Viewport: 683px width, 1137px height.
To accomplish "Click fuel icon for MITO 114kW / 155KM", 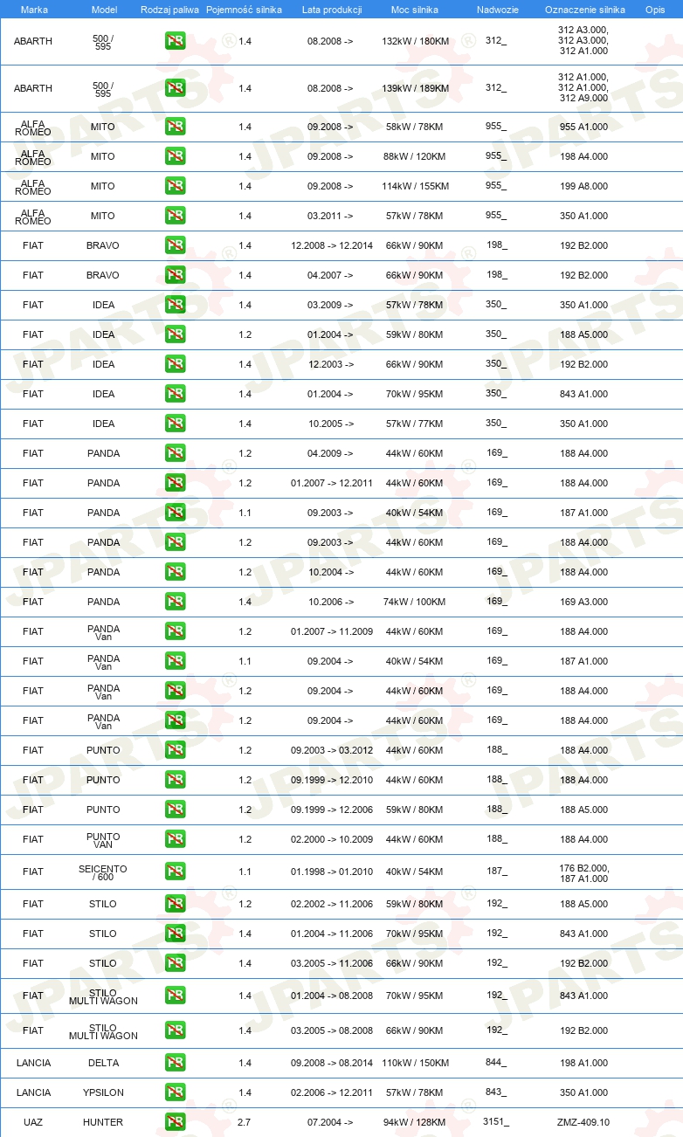I will click(x=176, y=185).
